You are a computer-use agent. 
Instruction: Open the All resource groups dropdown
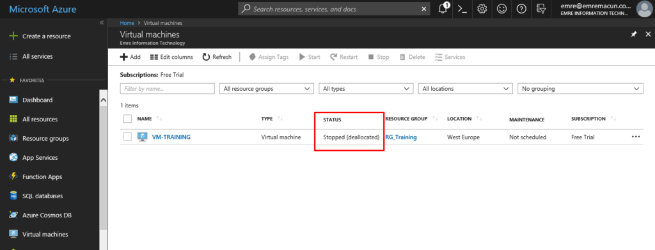pos(267,89)
